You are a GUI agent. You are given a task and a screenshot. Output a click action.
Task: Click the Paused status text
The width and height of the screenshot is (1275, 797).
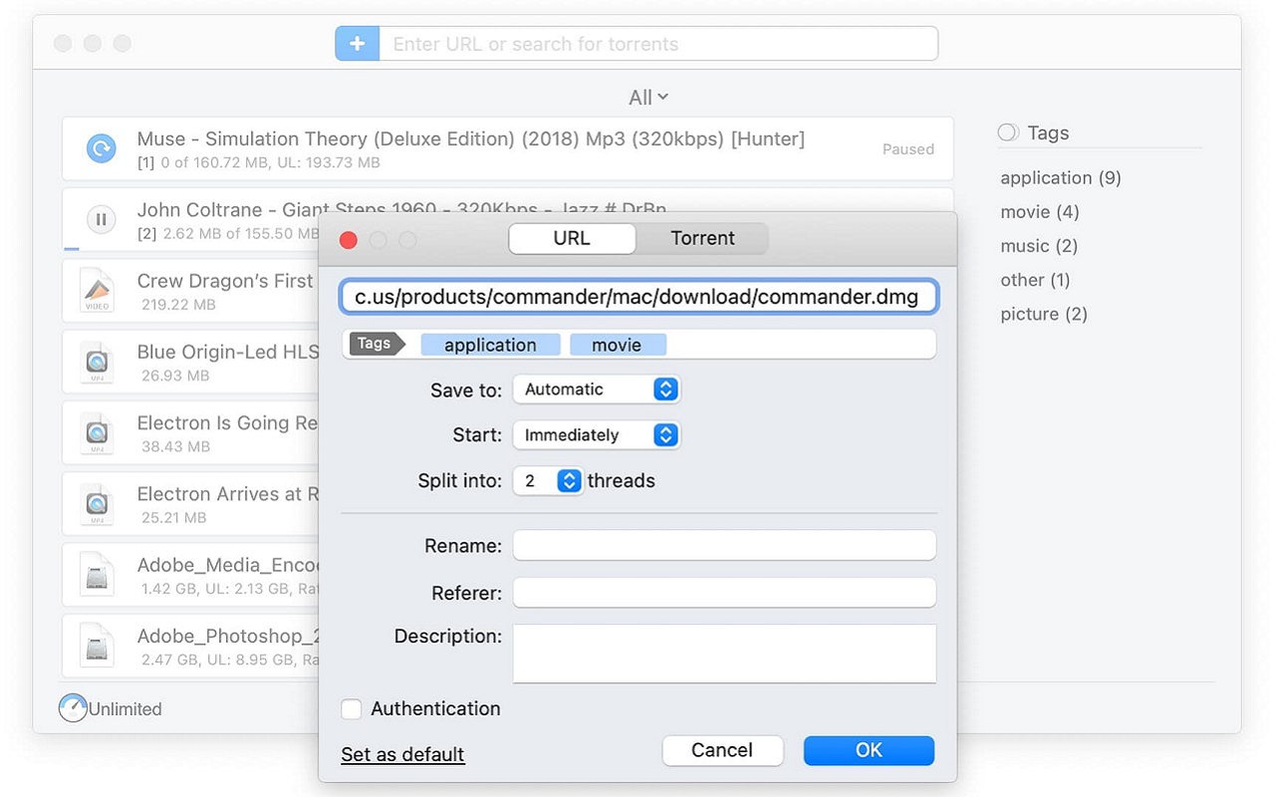(x=908, y=149)
